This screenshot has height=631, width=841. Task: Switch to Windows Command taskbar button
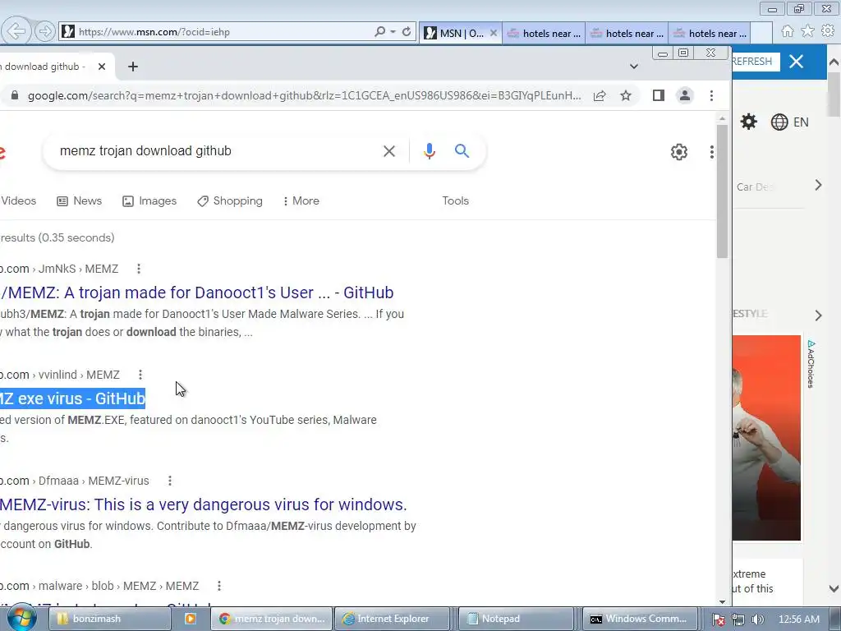point(640,619)
